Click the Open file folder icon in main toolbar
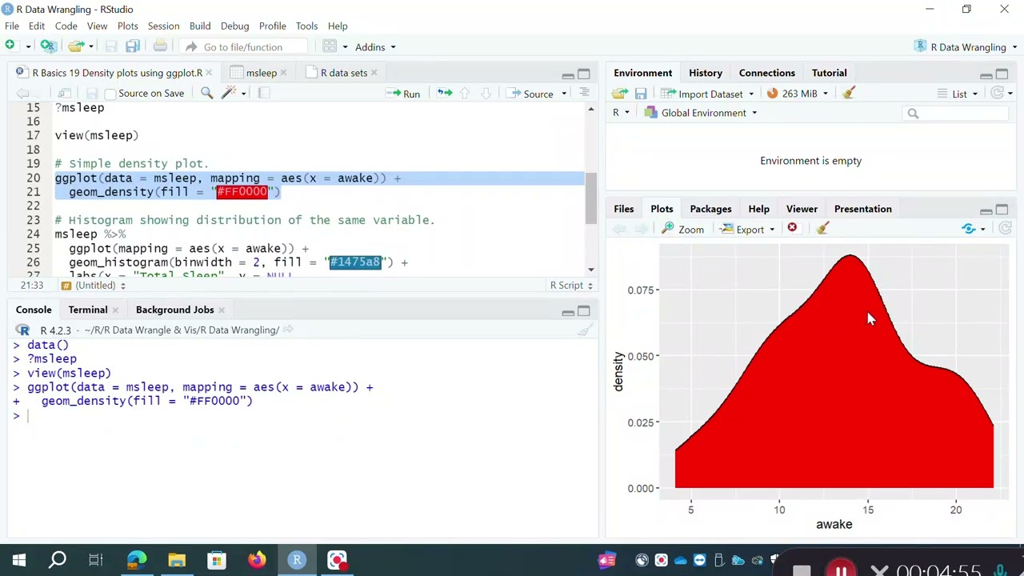 tap(74, 46)
